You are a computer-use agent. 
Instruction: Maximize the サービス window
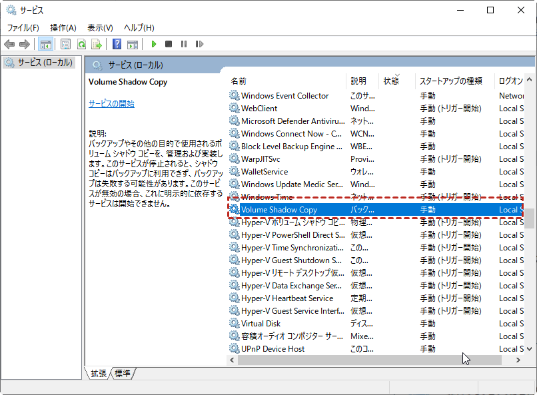click(x=490, y=10)
